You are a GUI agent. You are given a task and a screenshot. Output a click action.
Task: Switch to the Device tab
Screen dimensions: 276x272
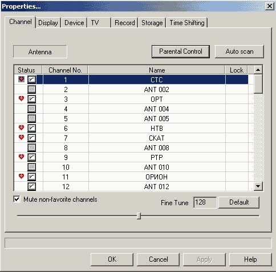click(74, 23)
